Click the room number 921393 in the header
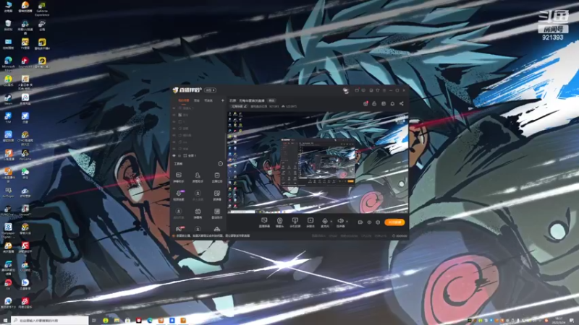The image size is (579, 325). pyautogui.click(x=274, y=106)
